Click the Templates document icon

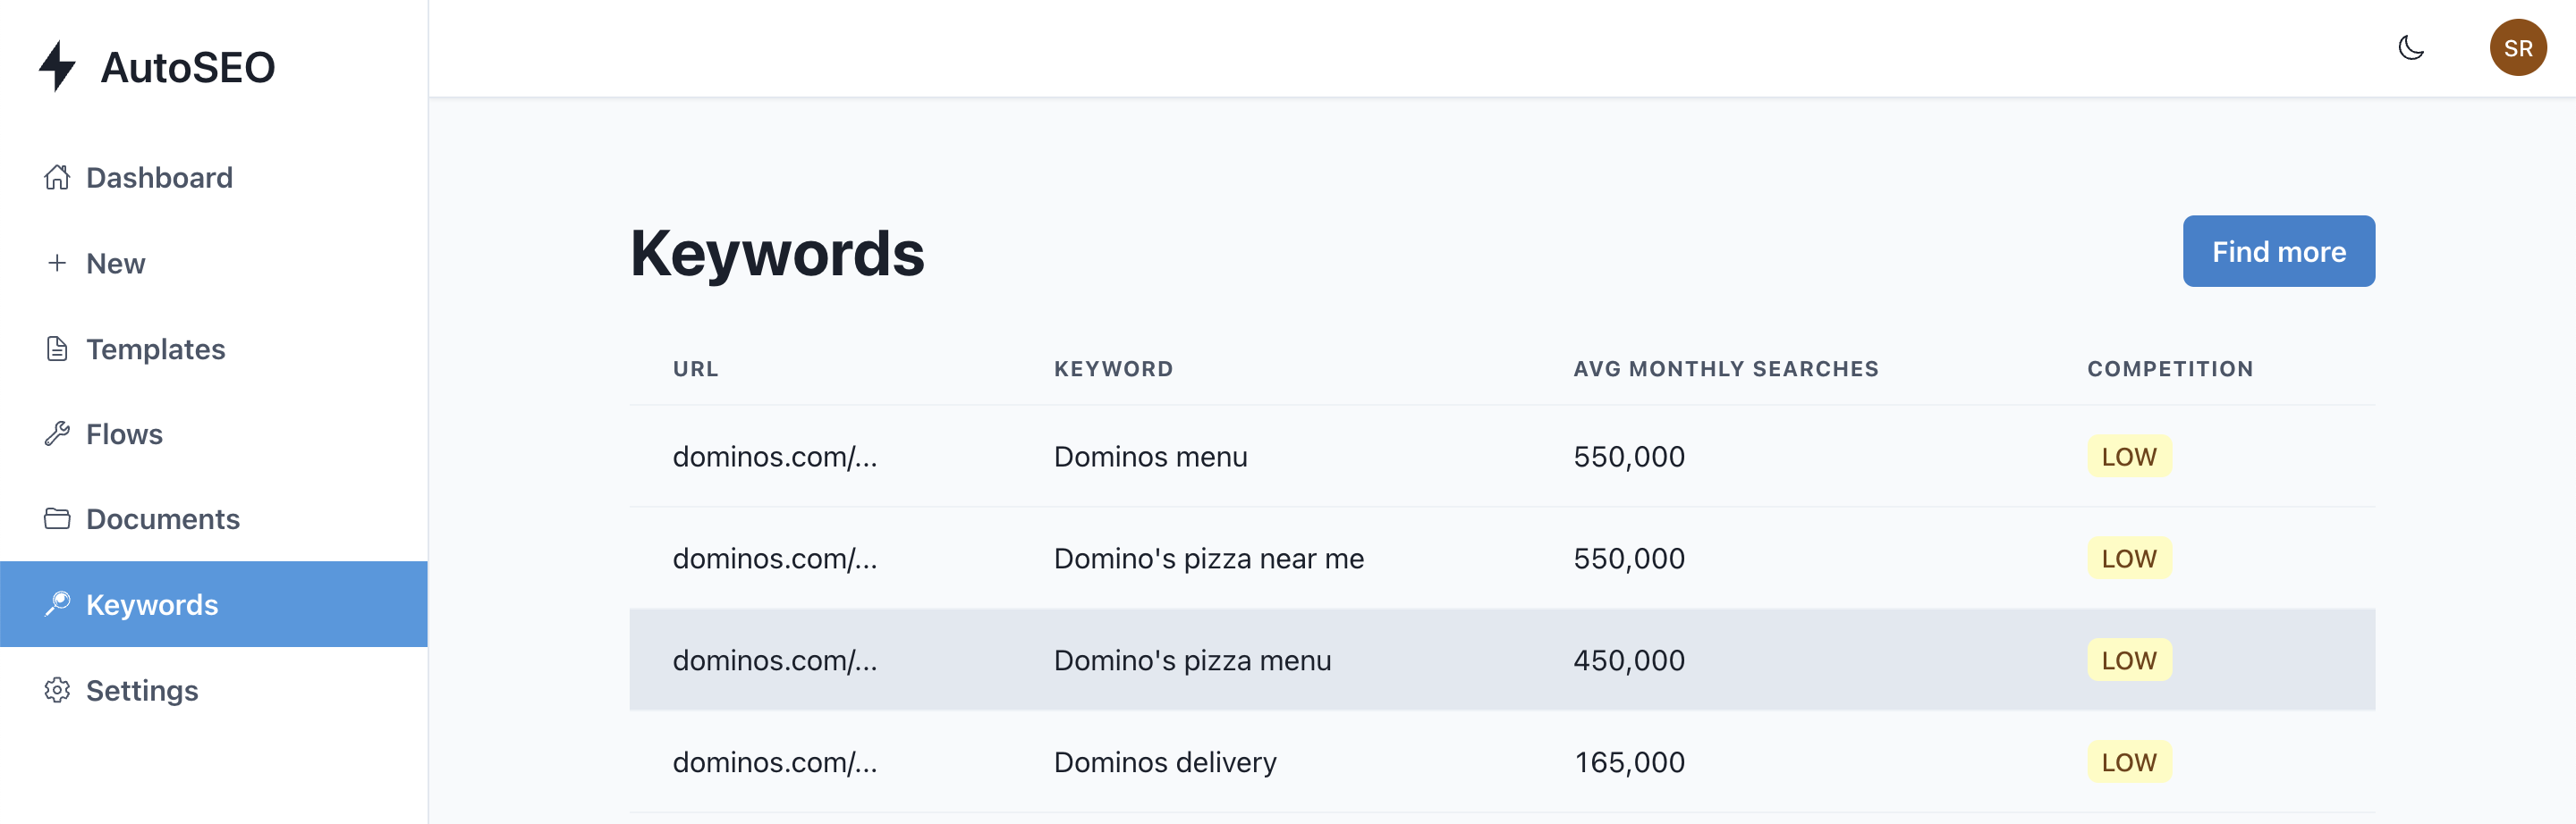[x=57, y=349]
